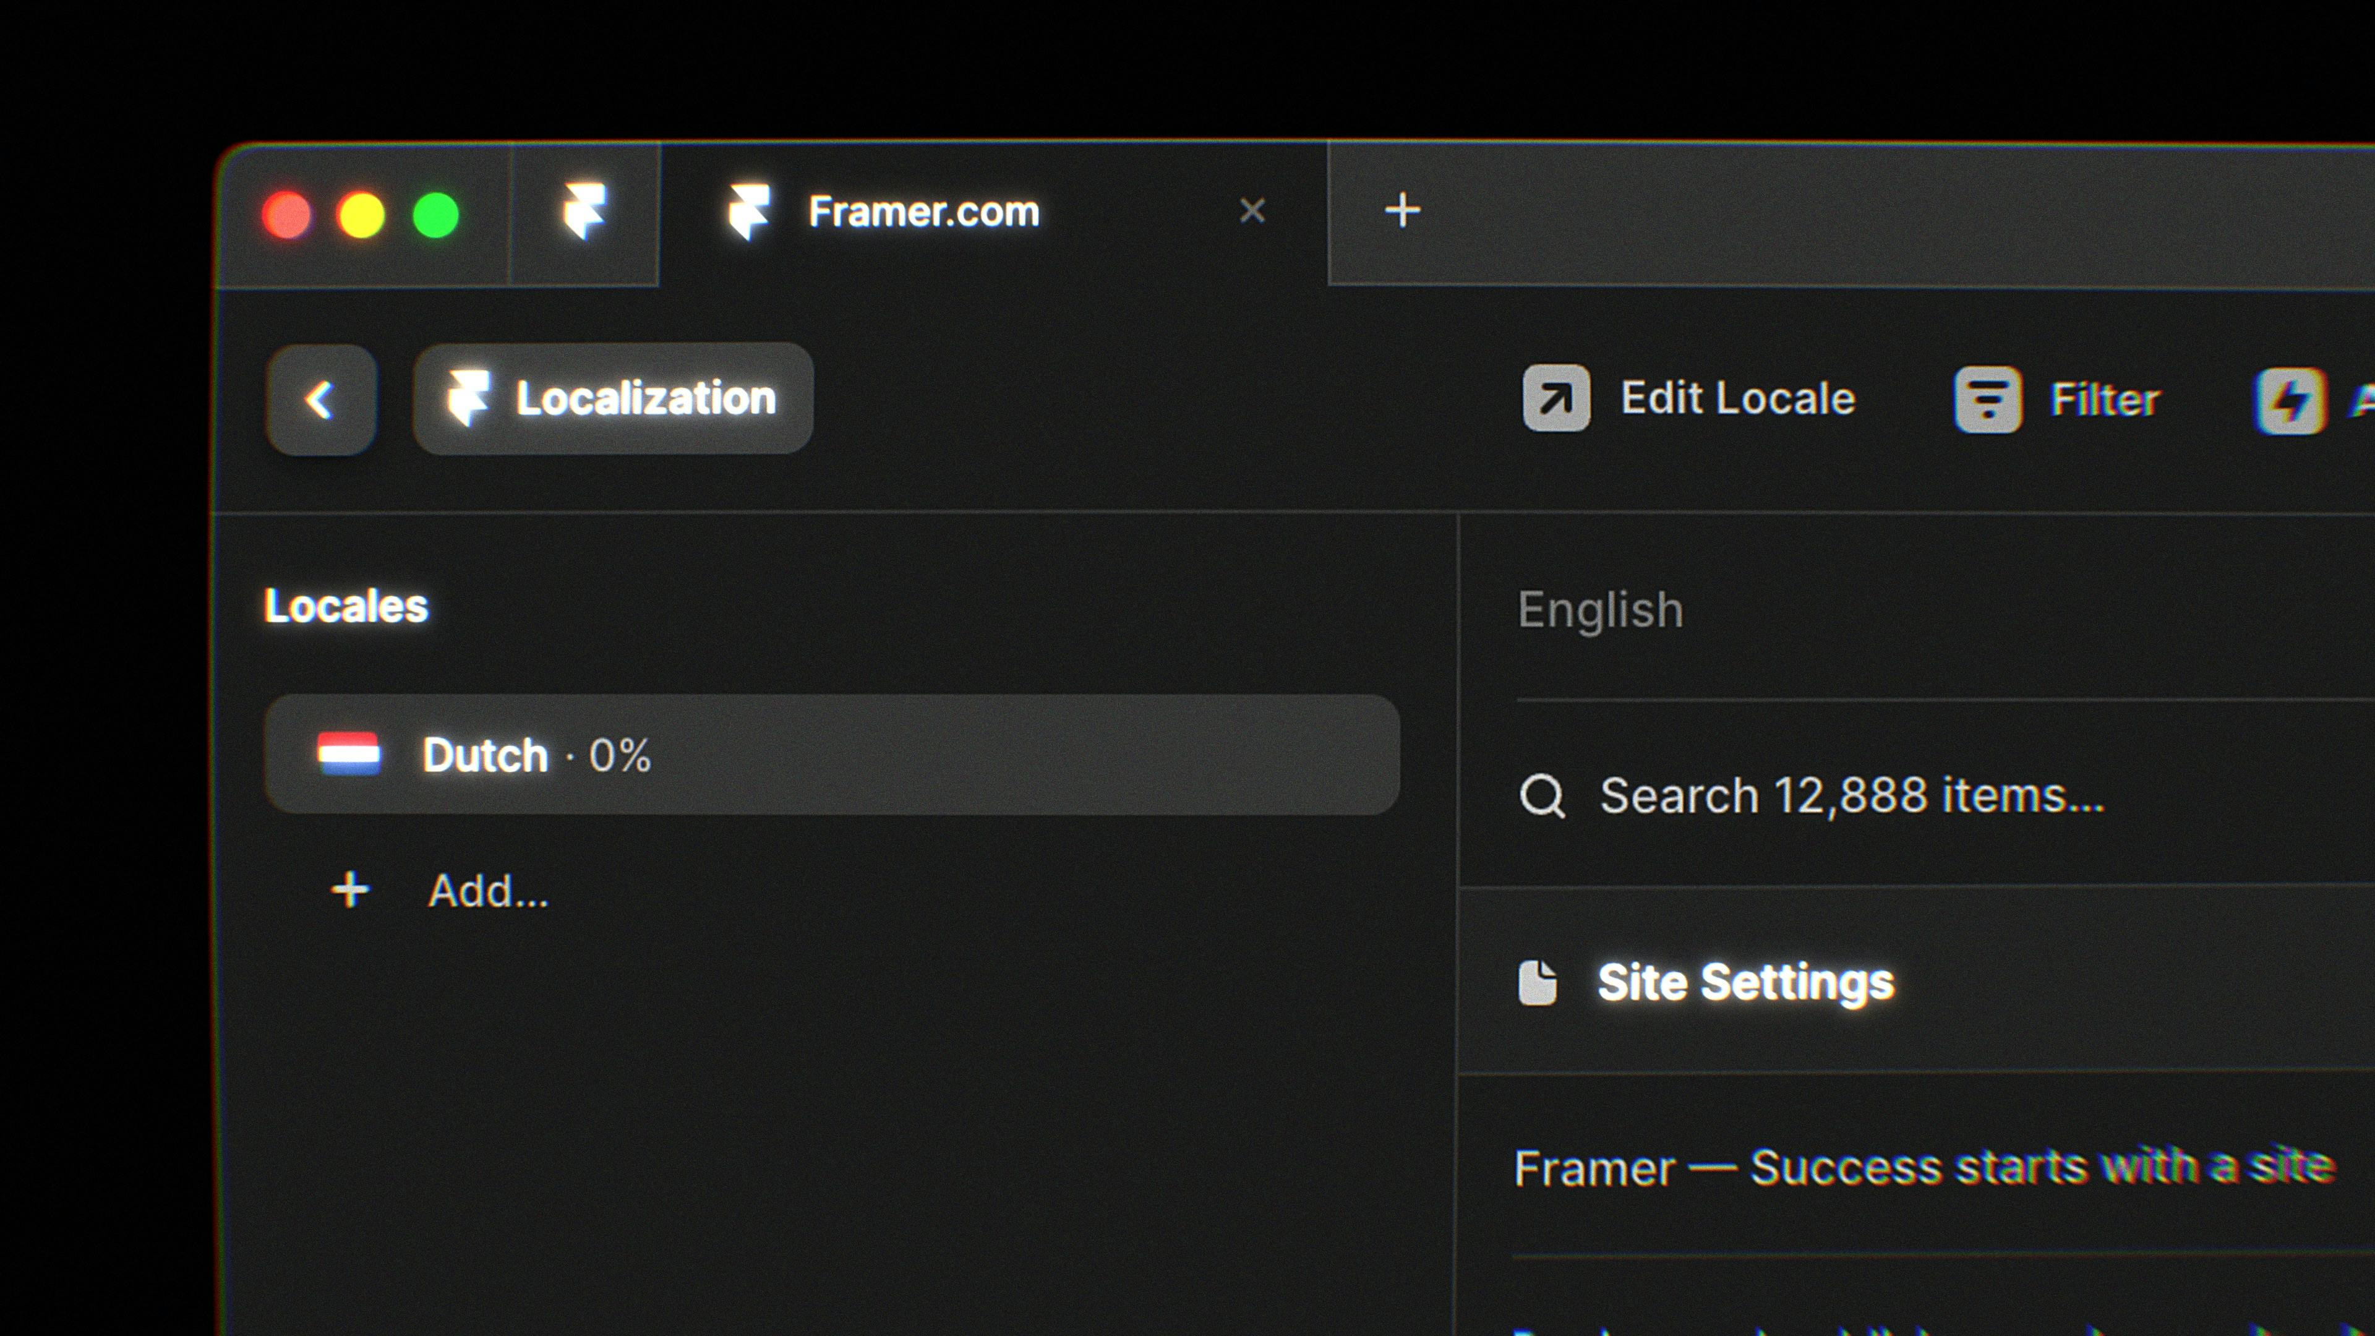The height and width of the screenshot is (1336, 2375).
Task: Click the search magnifier icon
Action: click(1543, 795)
